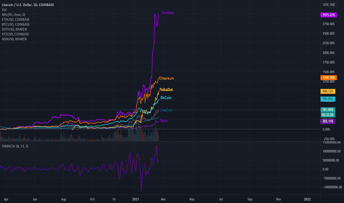Click the 0.00% price axis label

[326, 130]
